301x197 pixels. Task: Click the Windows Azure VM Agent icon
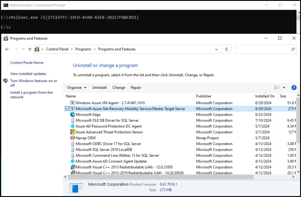pos(72,103)
